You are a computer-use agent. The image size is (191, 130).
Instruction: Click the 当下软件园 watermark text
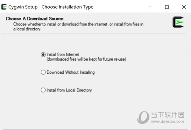pos(168,115)
